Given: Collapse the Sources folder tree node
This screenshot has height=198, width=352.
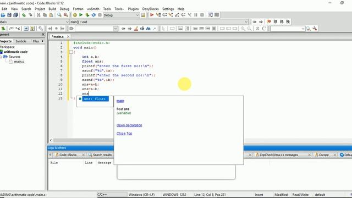Looking at the screenshot, I should (x=1, y=57).
